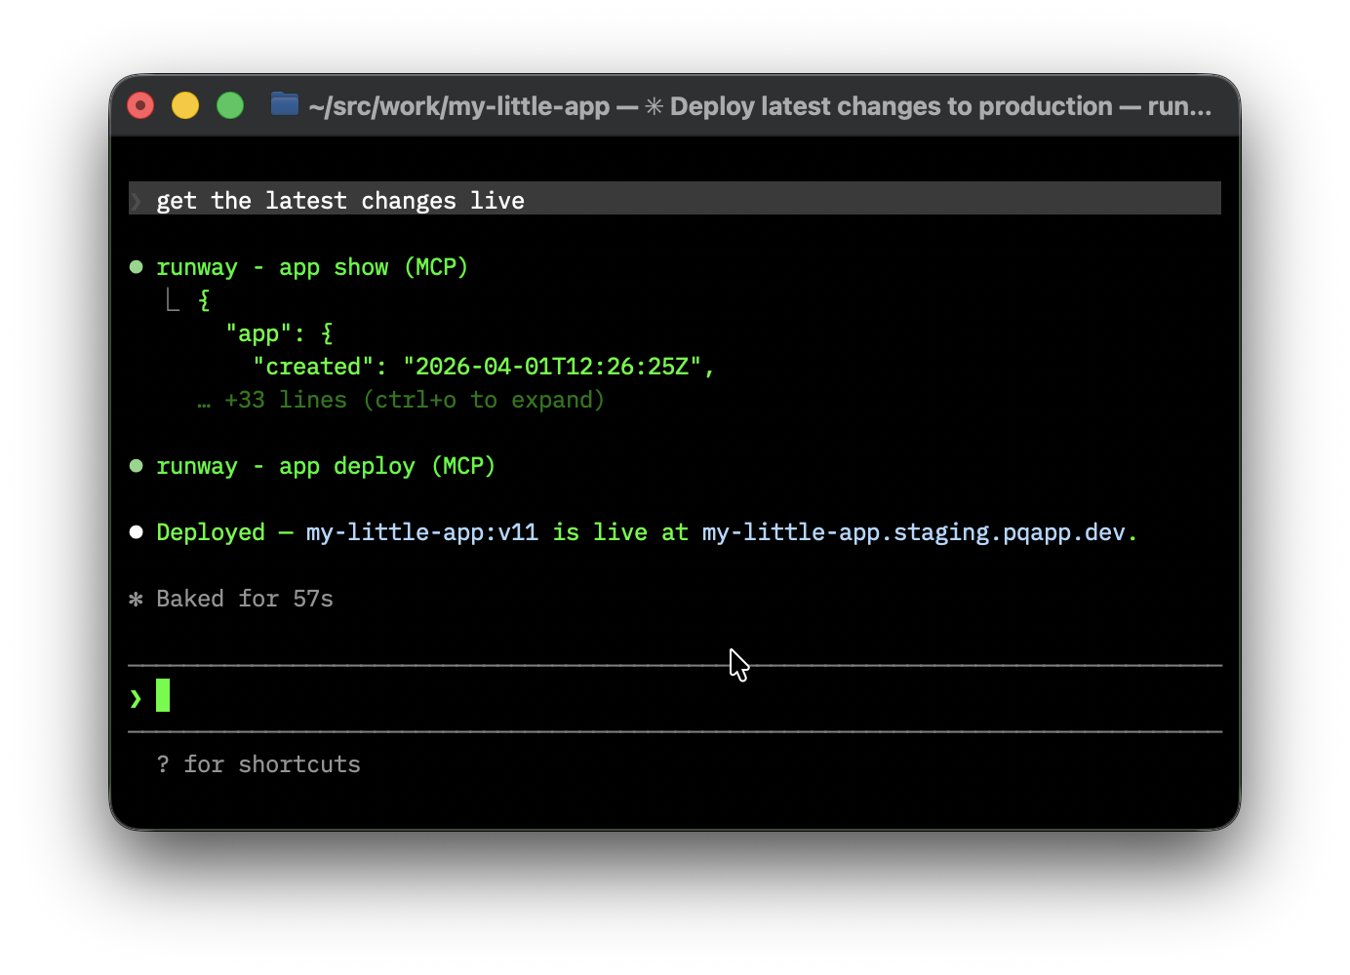Click the asterisk next to Baked for 57s

[137, 599]
